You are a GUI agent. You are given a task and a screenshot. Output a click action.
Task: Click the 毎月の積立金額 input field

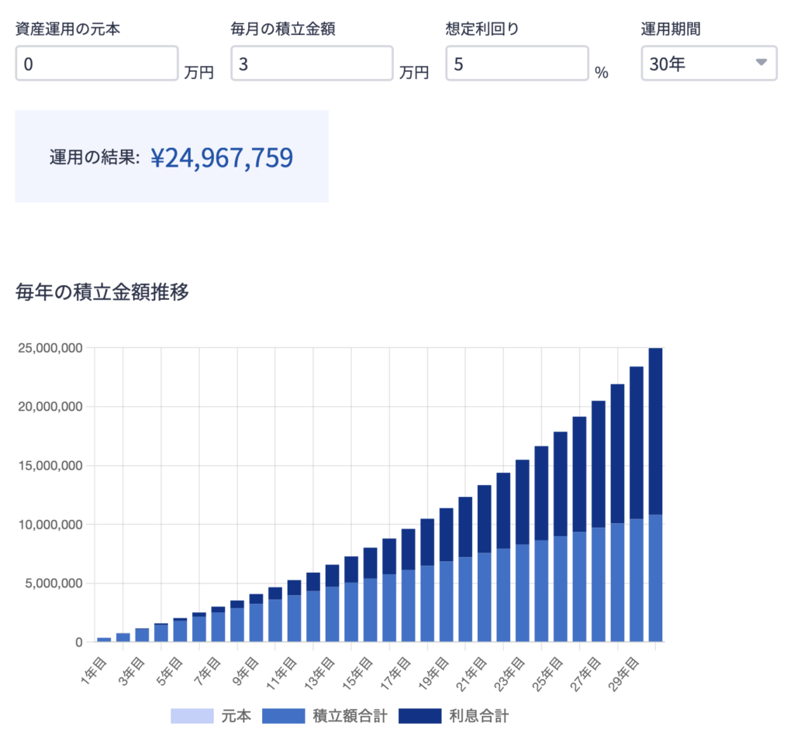coord(312,64)
